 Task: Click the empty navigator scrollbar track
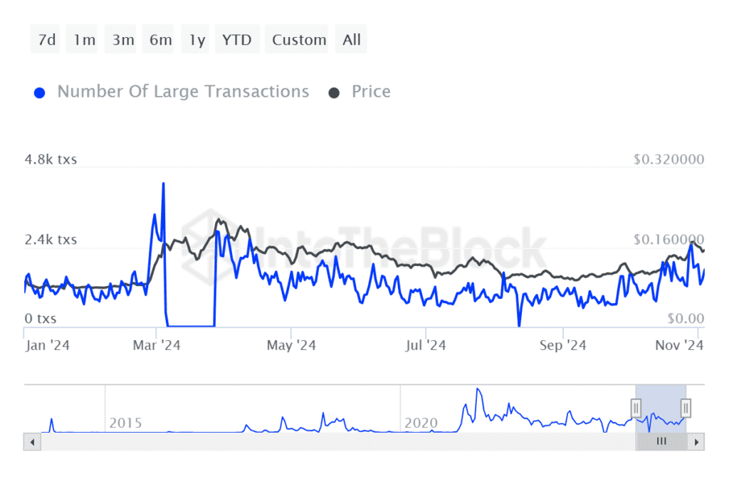point(338,442)
